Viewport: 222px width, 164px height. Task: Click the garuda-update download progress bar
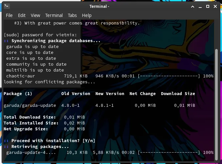169,153
